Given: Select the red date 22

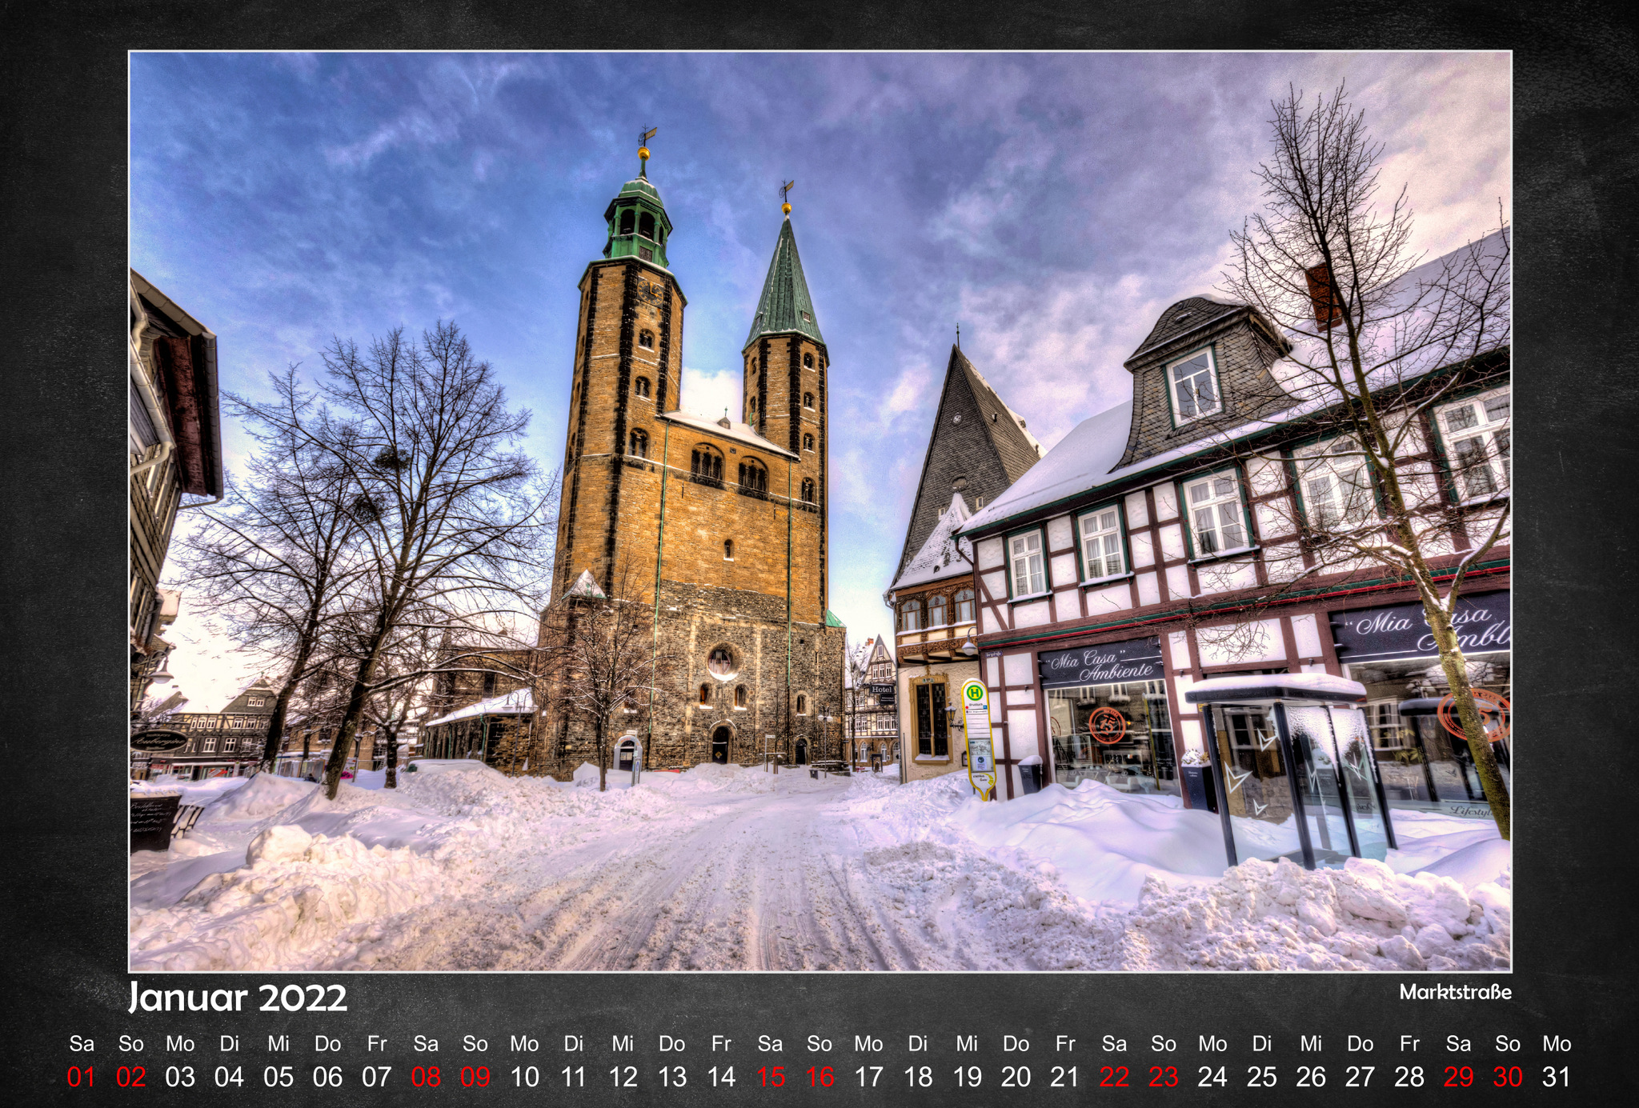Looking at the screenshot, I should pos(1114,1078).
